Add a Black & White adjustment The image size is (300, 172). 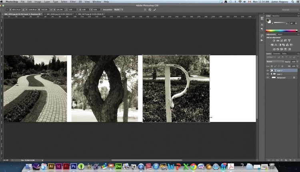pyautogui.click(x=280, y=45)
